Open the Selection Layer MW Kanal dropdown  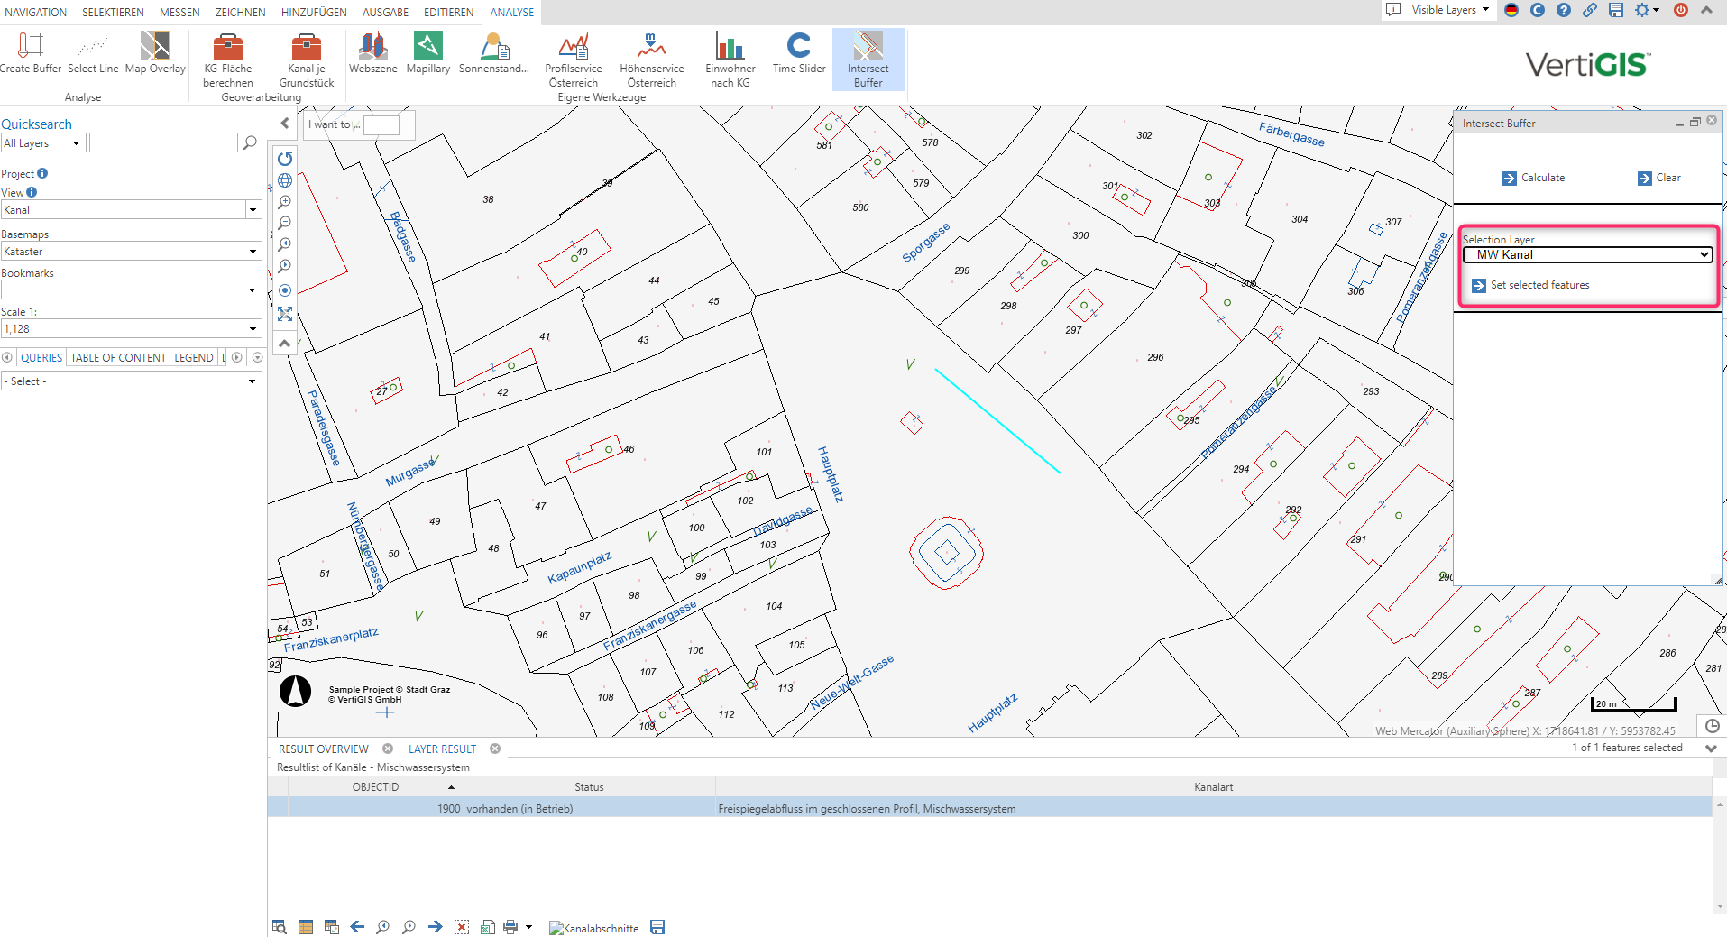tap(1586, 255)
